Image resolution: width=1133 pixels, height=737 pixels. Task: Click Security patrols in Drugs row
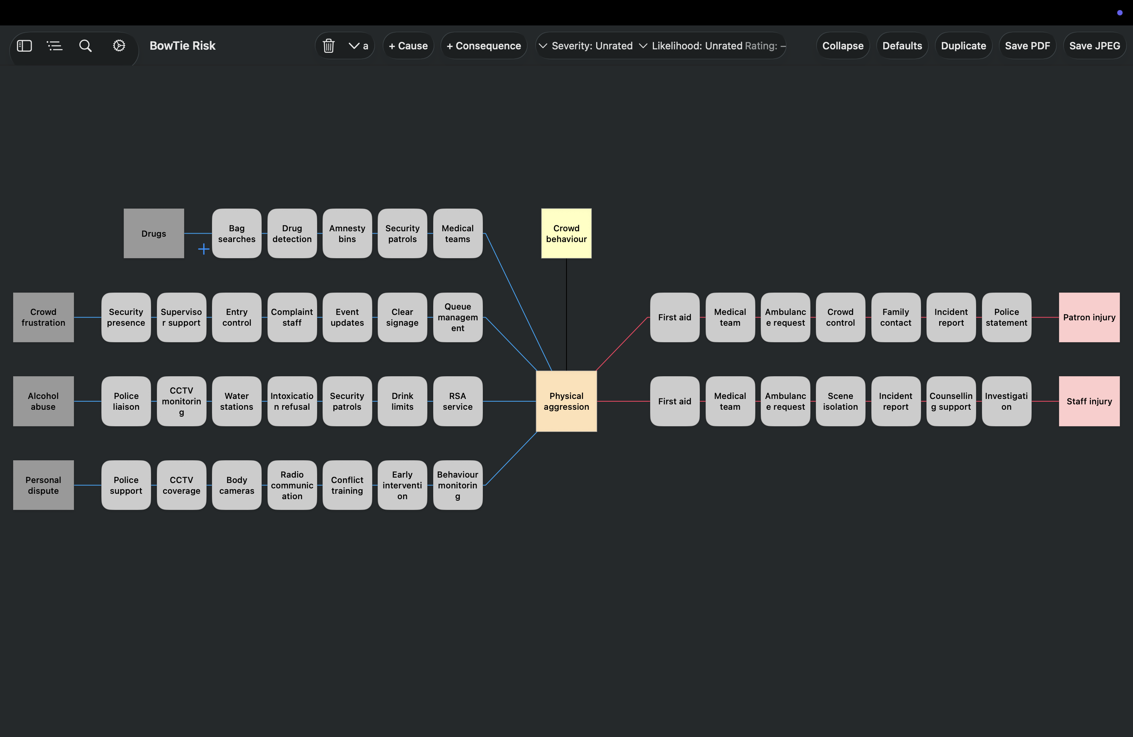point(402,233)
